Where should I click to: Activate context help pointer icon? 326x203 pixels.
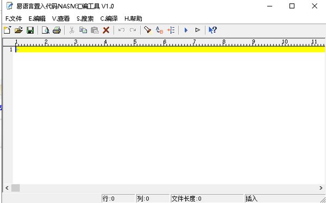point(212,30)
